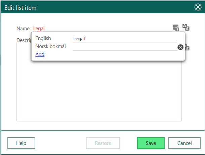The height and width of the screenshot is (155, 205).
Task: Cancel editing the list item
Action: click(184, 143)
